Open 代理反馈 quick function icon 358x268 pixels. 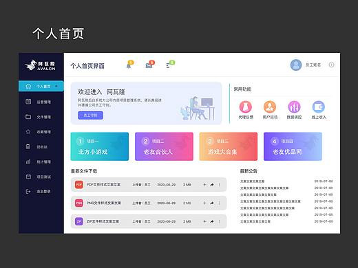pyautogui.click(x=246, y=107)
